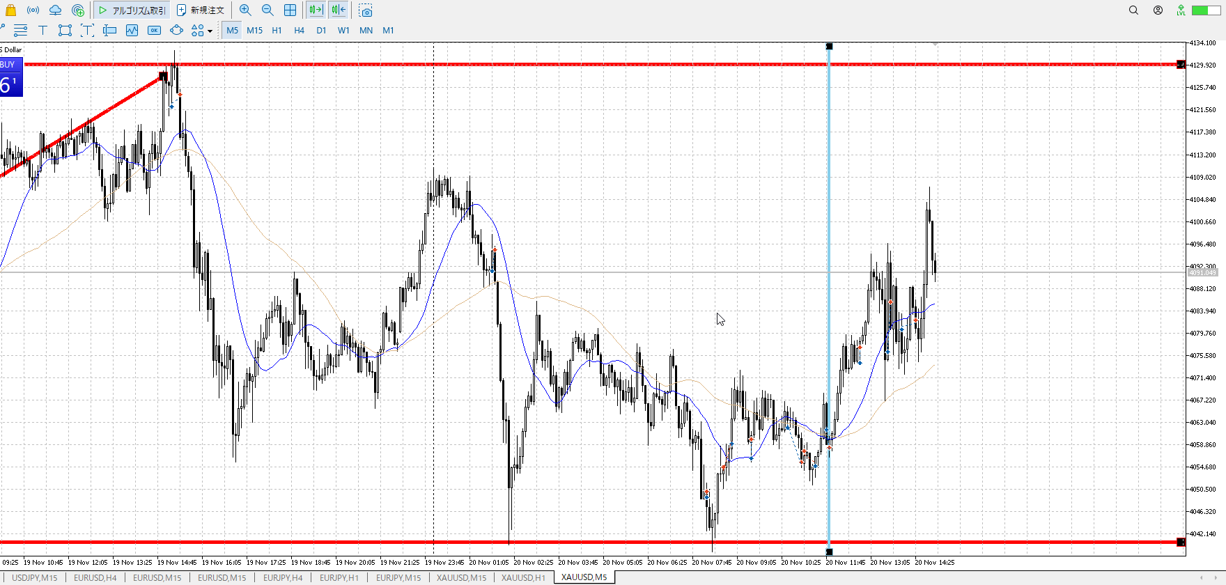Open the user account profile icon
Screen dimensions: 1226x585
(x=1158, y=10)
